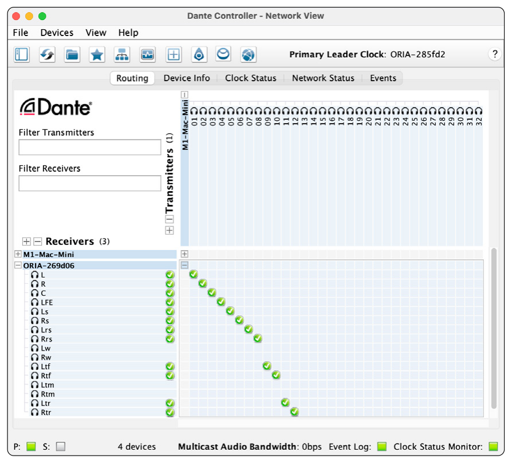The image size is (512, 463).
Task: Select the Routing tab
Action: pos(132,78)
